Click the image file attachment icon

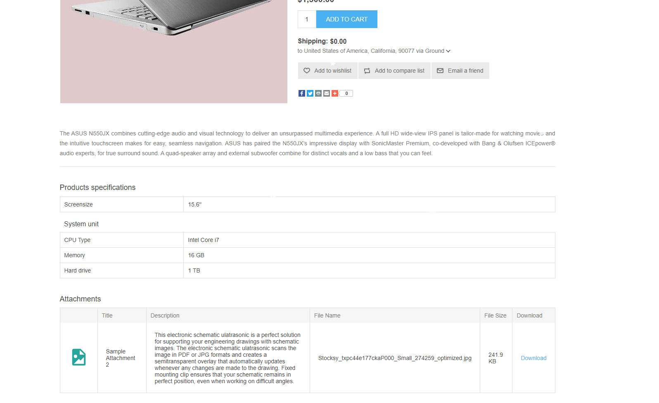coord(79,357)
